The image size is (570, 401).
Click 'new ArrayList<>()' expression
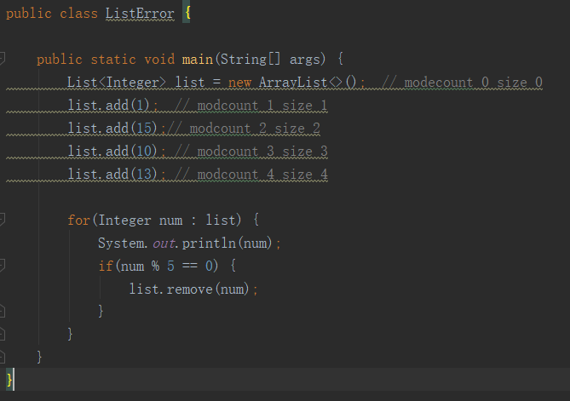point(292,83)
